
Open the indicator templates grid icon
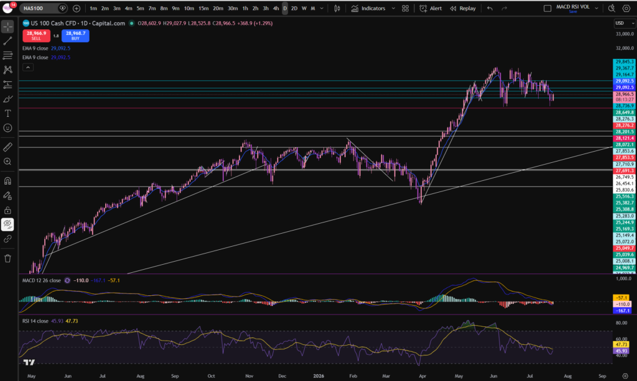pos(406,8)
